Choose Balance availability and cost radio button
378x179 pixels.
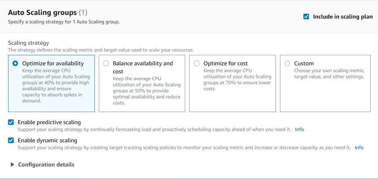point(106,63)
